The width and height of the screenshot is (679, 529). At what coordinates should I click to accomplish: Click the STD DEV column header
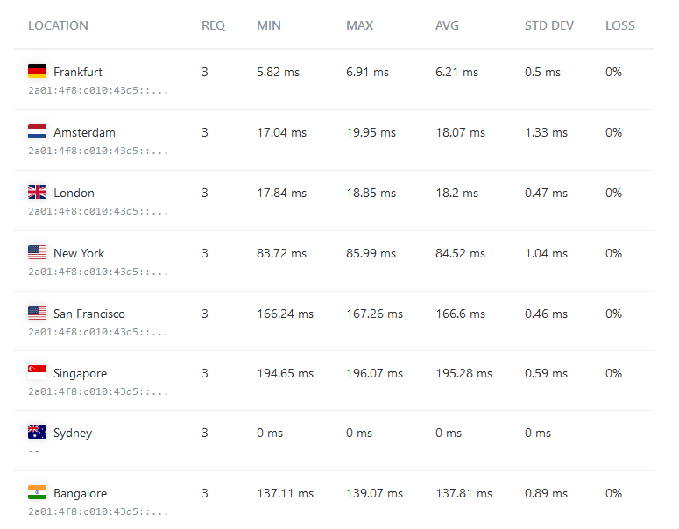click(549, 25)
